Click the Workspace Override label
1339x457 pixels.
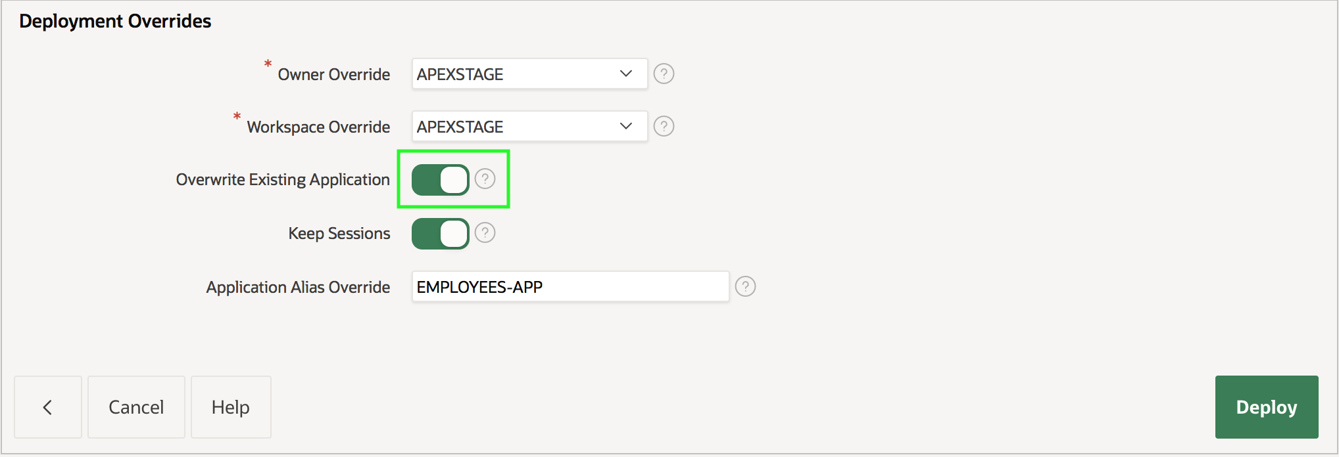coord(318,127)
